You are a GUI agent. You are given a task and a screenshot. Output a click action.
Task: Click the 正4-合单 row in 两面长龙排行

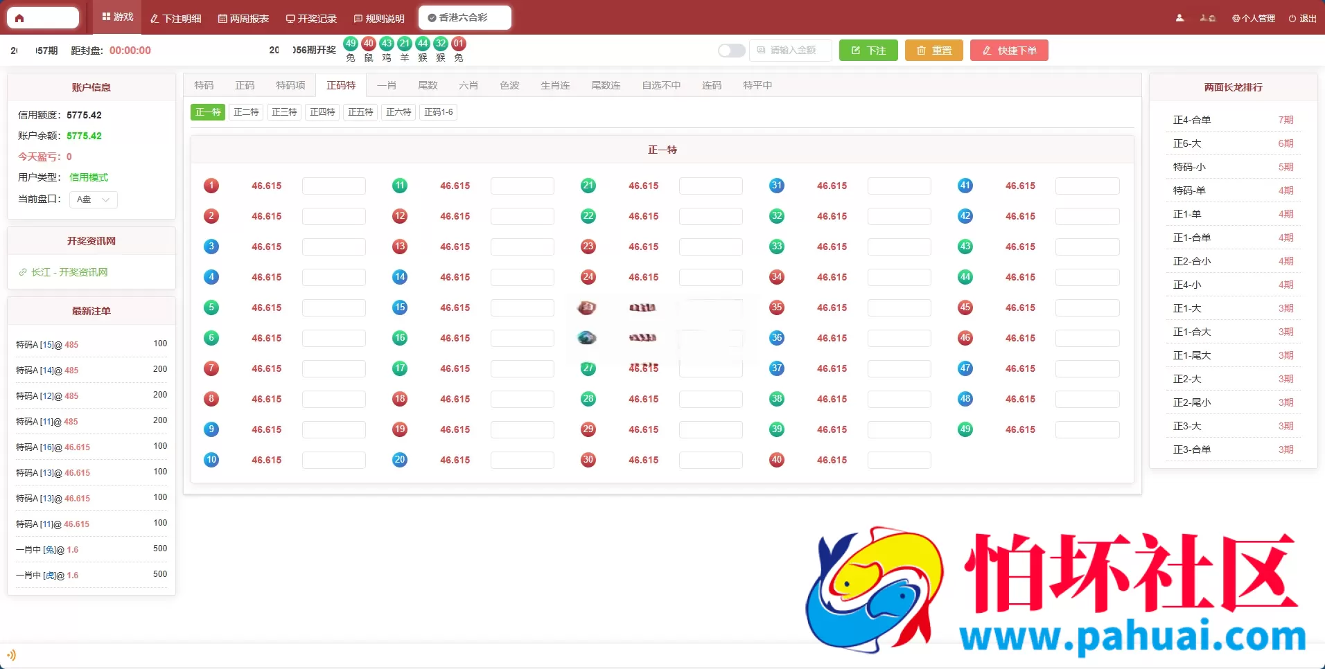coord(1234,120)
